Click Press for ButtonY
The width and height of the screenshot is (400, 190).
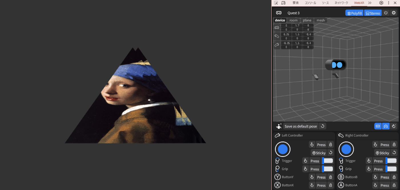tap(321, 177)
